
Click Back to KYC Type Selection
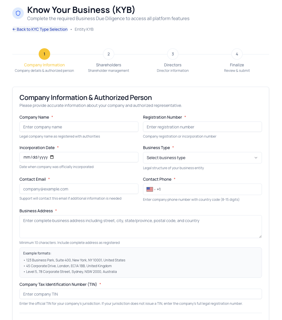[x=40, y=29]
